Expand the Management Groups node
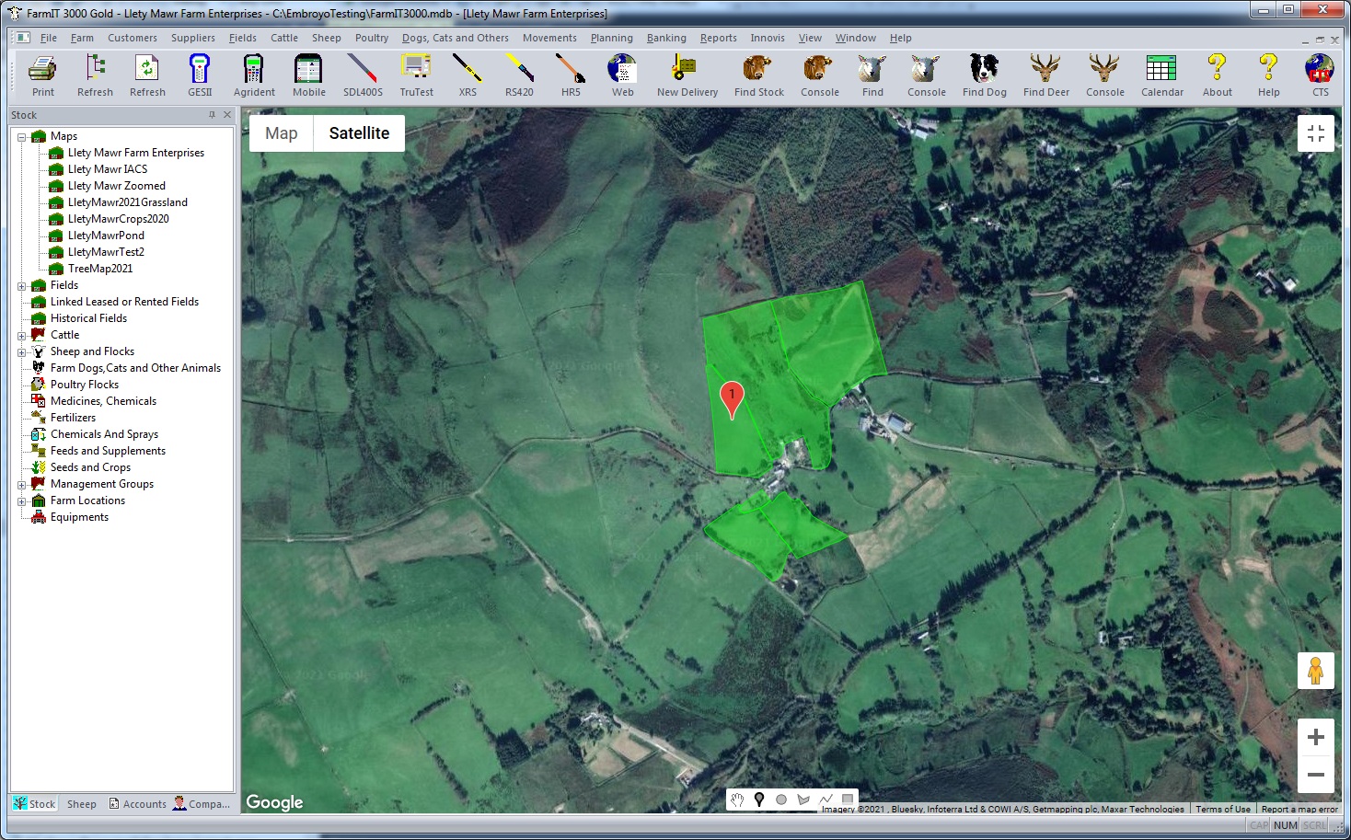 (x=21, y=485)
